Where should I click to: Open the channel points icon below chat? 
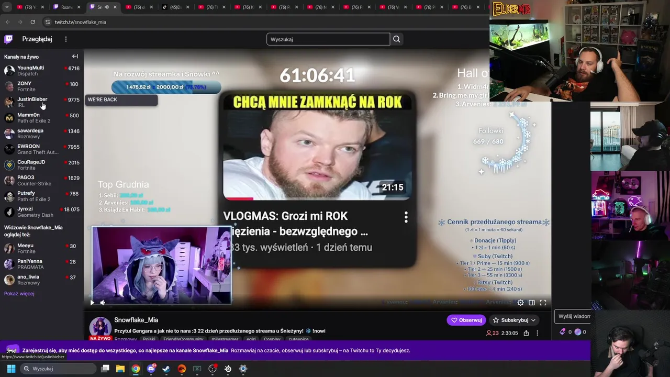(x=578, y=331)
